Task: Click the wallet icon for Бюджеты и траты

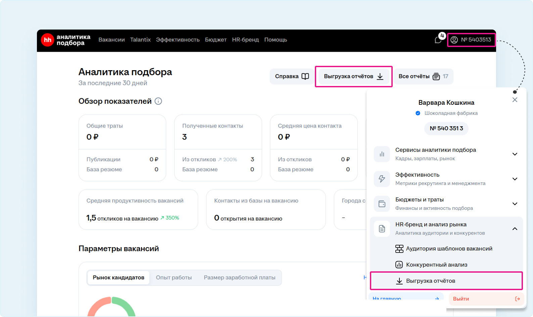Action: pyautogui.click(x=382, y=204)
